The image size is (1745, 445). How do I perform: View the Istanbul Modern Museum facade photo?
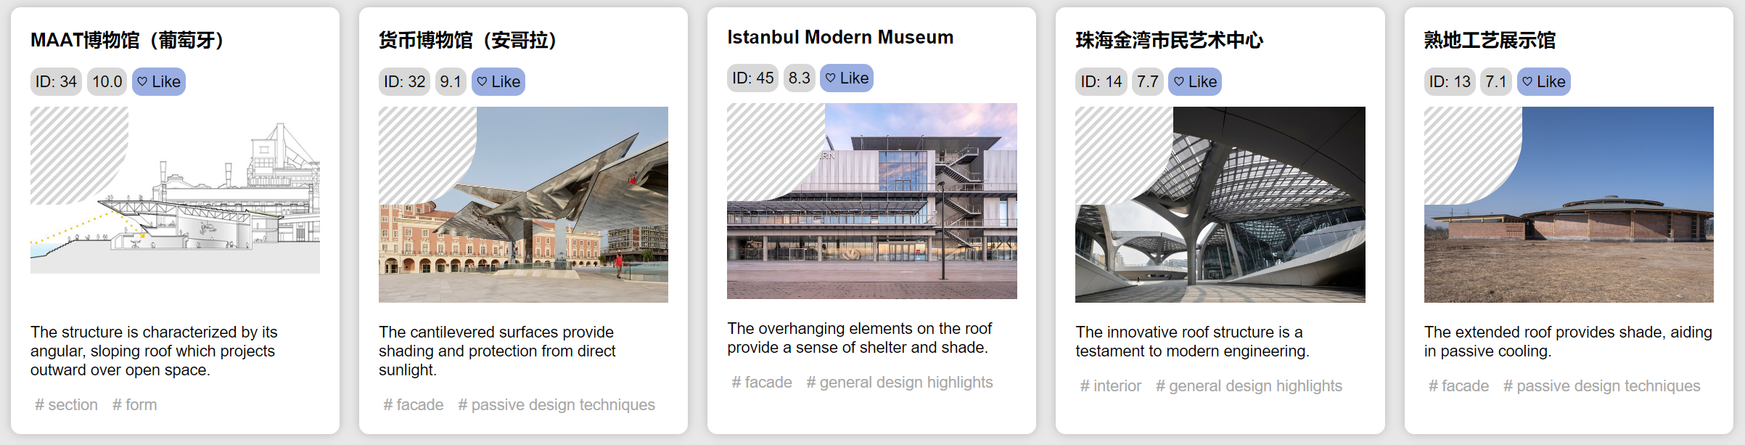(871, 201)
